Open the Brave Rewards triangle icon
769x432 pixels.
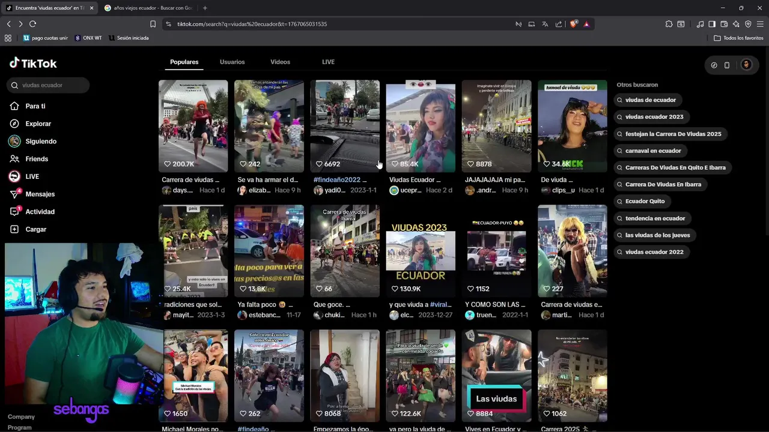point(586,24)
